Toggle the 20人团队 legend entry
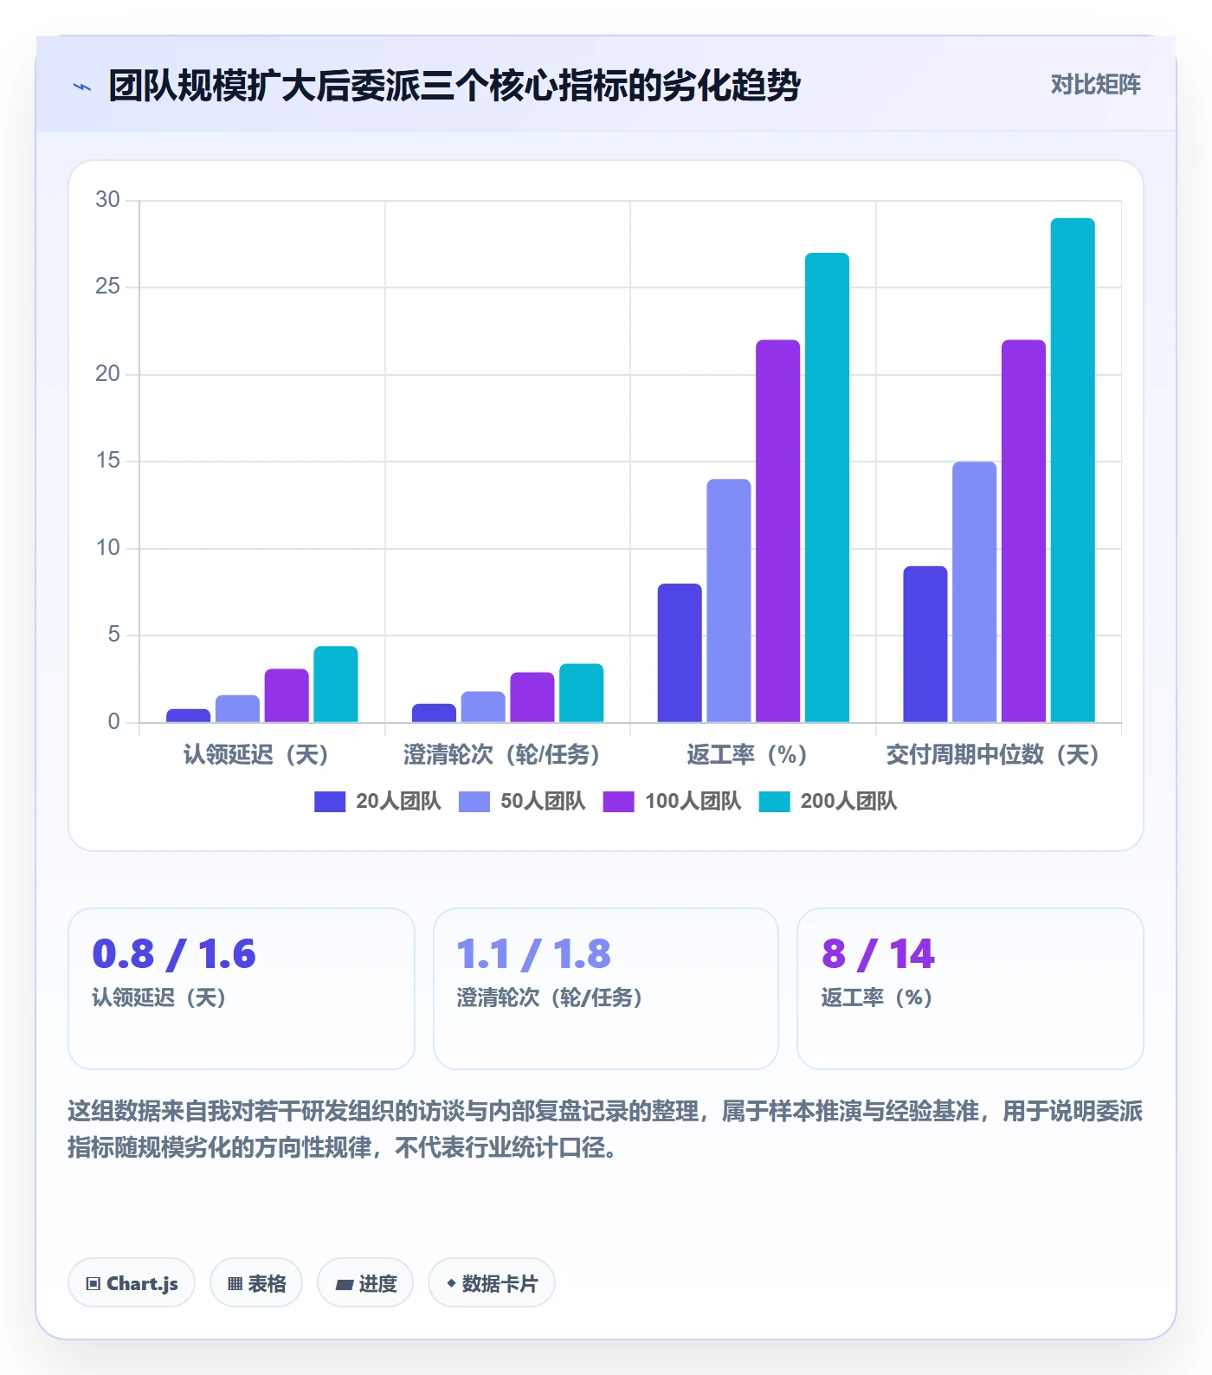1212x1375 pixels. (x=377, y=802)
